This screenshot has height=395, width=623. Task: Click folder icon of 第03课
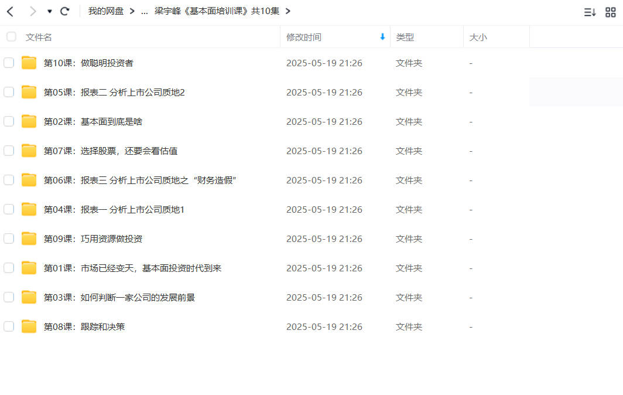[29, 297]
